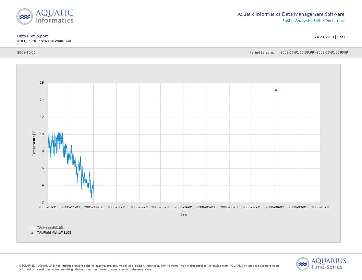Click the 4 y-axis tick label

pyautogui.click(x=43, y=185)
